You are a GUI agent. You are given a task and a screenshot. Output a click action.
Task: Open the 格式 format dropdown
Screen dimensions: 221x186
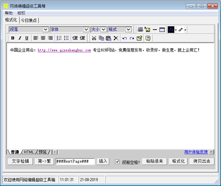pos(128,30)
